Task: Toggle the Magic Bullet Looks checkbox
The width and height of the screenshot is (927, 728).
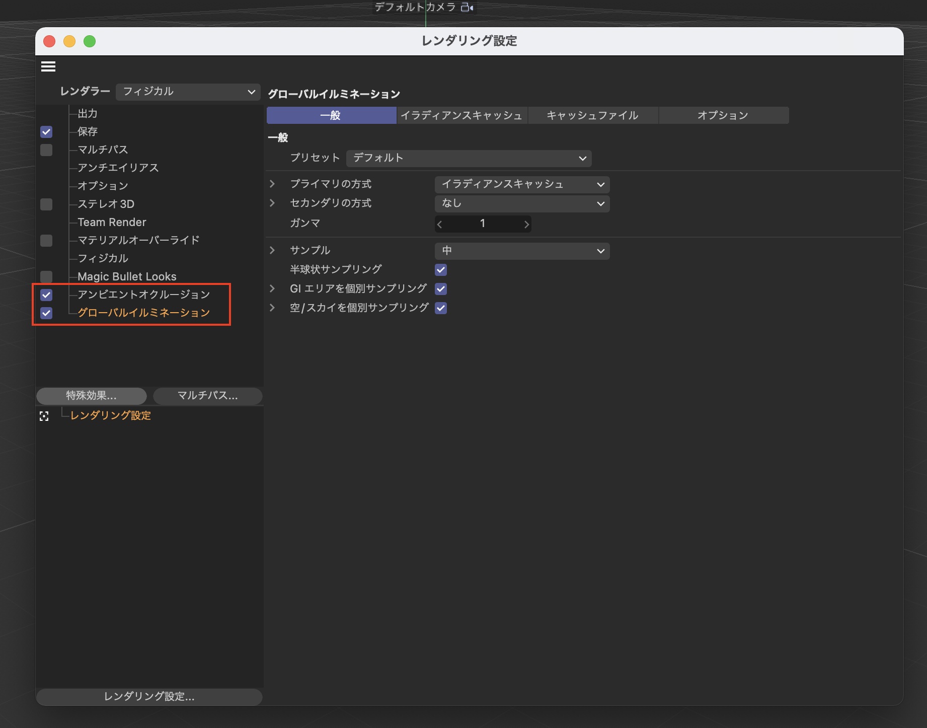Action: pyautogui.click(x=46, y=277)
